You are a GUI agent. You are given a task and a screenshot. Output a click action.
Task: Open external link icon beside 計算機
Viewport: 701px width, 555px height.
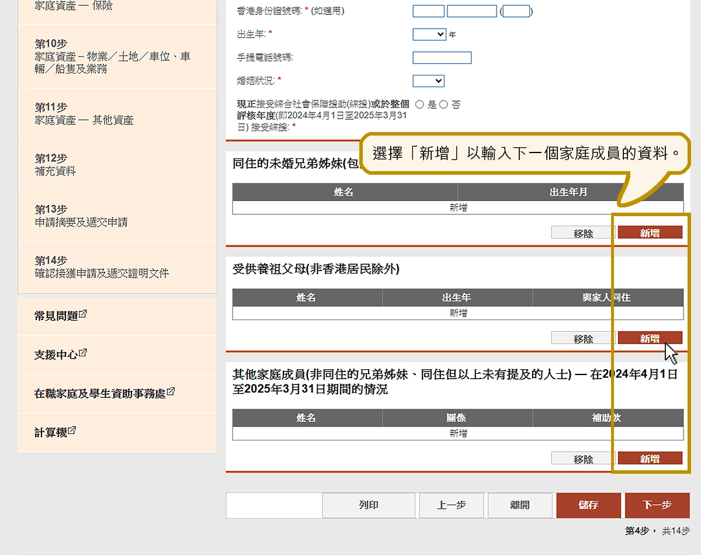point(72,431)
